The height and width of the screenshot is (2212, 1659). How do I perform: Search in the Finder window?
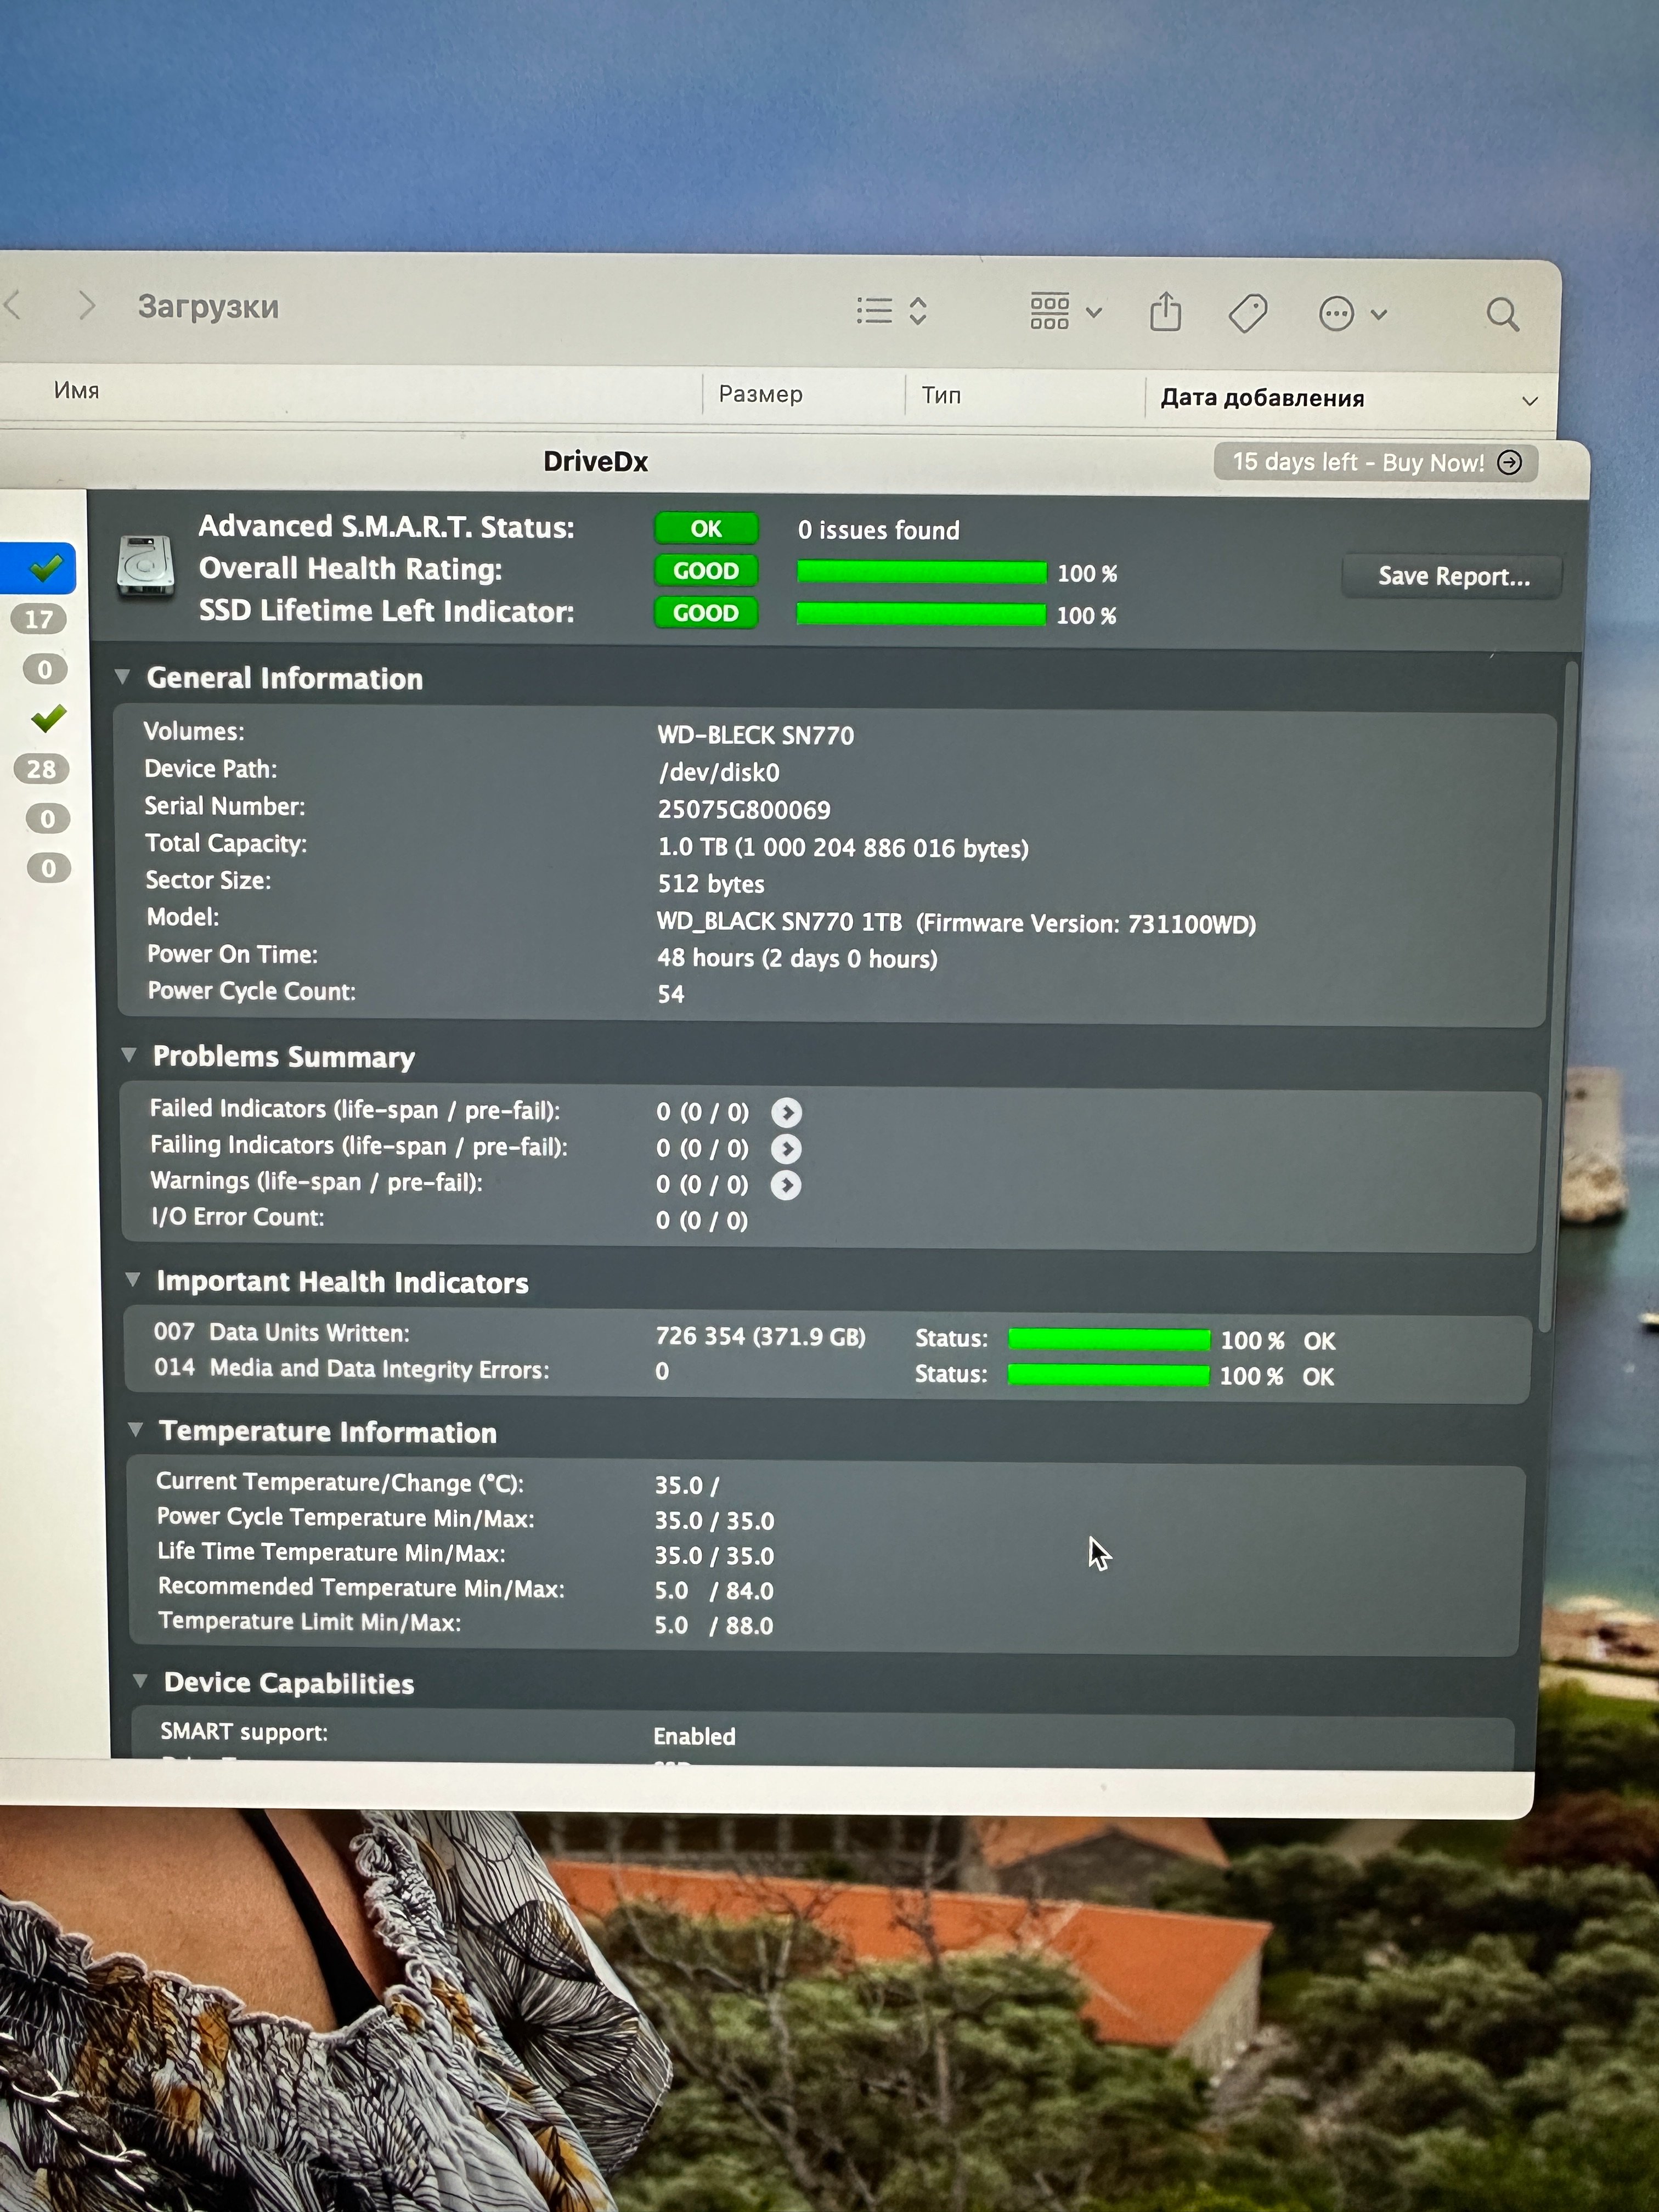[x=1502, y=315]
